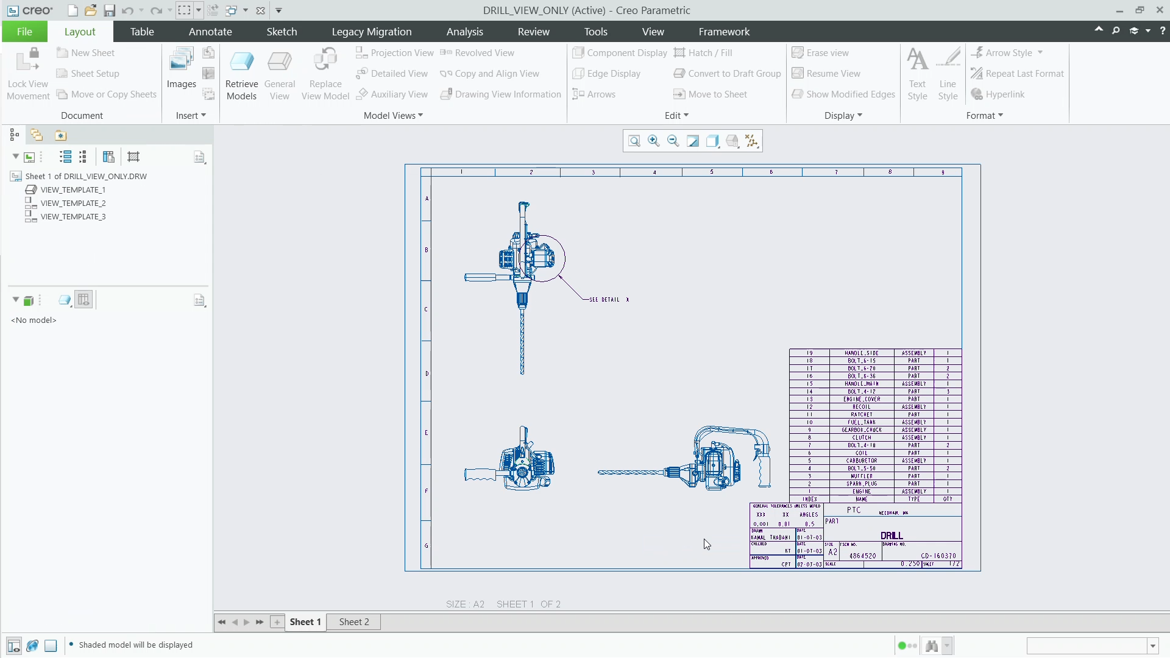Click the selection filter input field
The image size is (1170, 658).
point(1087,646)
